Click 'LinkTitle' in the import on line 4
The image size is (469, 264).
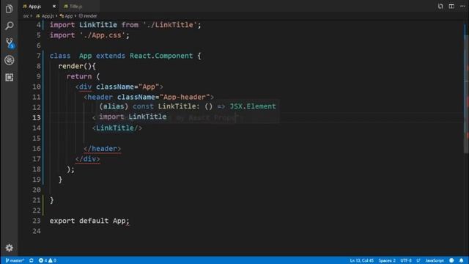coord(97,25)
